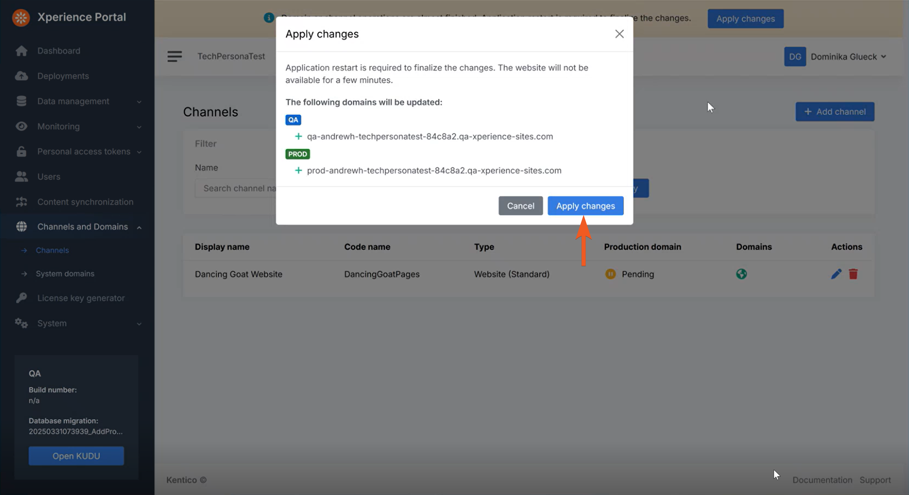
Task: Click the orange Pending status icon
Action: click(x=610, y=274)
